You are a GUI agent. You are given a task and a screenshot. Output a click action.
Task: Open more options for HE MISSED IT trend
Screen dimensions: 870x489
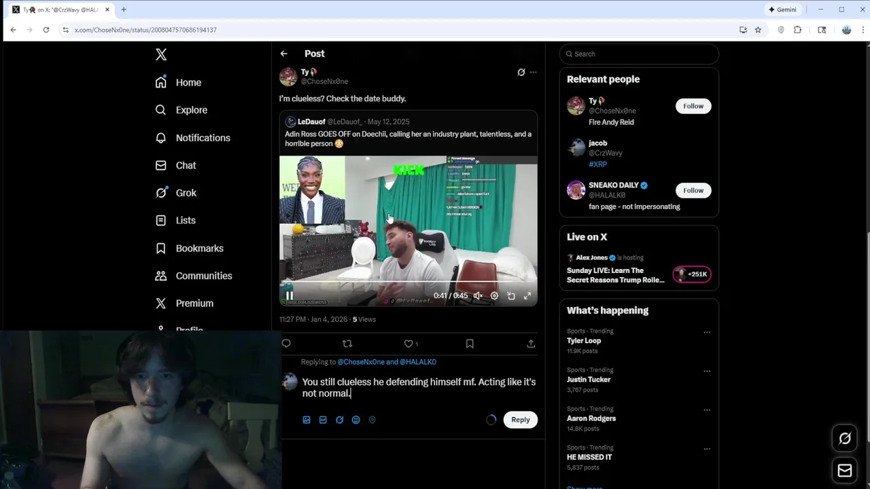tap(707, 449)
